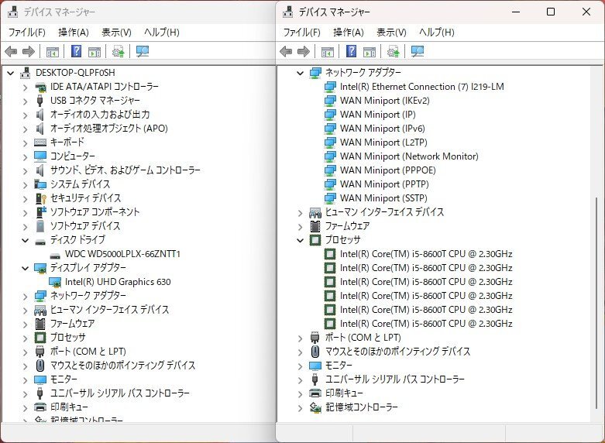Click Back arrow in left window toolbar
The width and height of the screenshot is (605, 443).
pyautogui.click(x=11, y=51)
